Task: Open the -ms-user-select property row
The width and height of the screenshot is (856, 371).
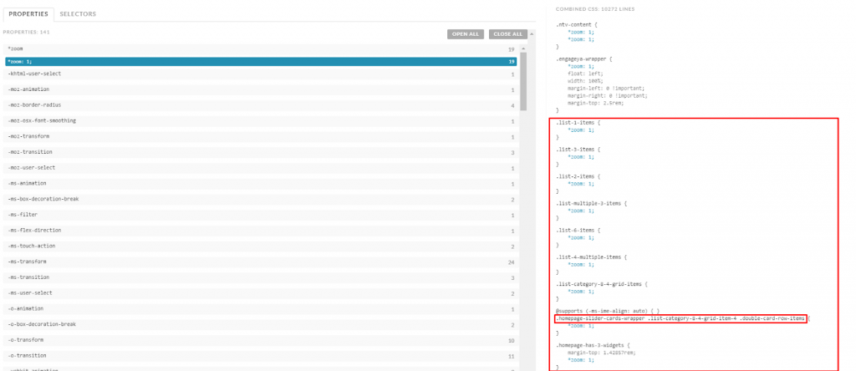Action: pyautogui.click(x=260, y=293)
